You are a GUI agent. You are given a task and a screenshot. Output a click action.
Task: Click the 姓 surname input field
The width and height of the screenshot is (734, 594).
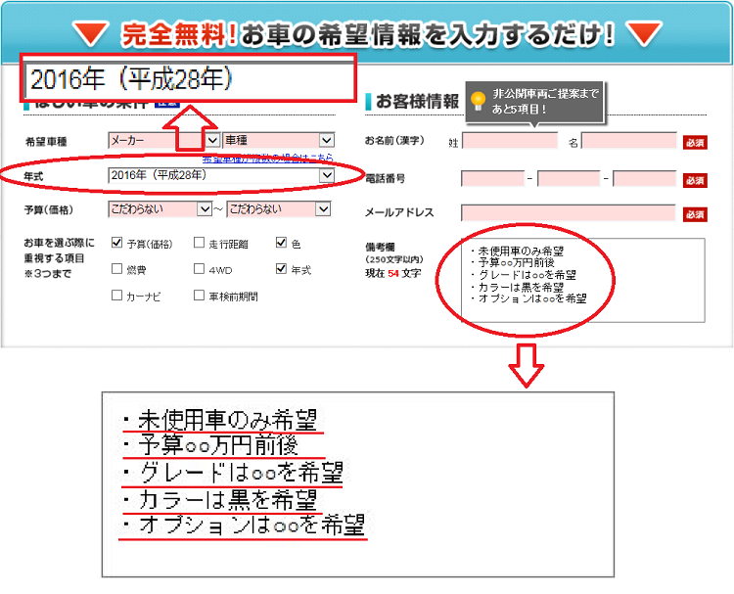(x=509, y=142)
